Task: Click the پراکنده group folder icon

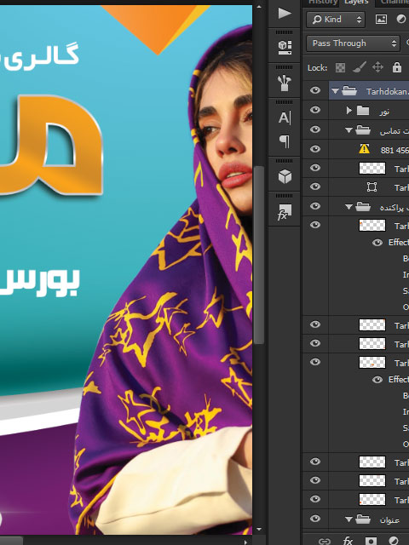Action: tap(363, 207)
